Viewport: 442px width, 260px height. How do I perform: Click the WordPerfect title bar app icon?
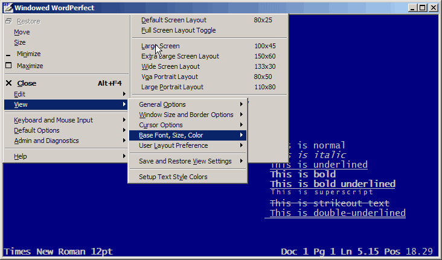pyautogui.click(x=8, y=8)
